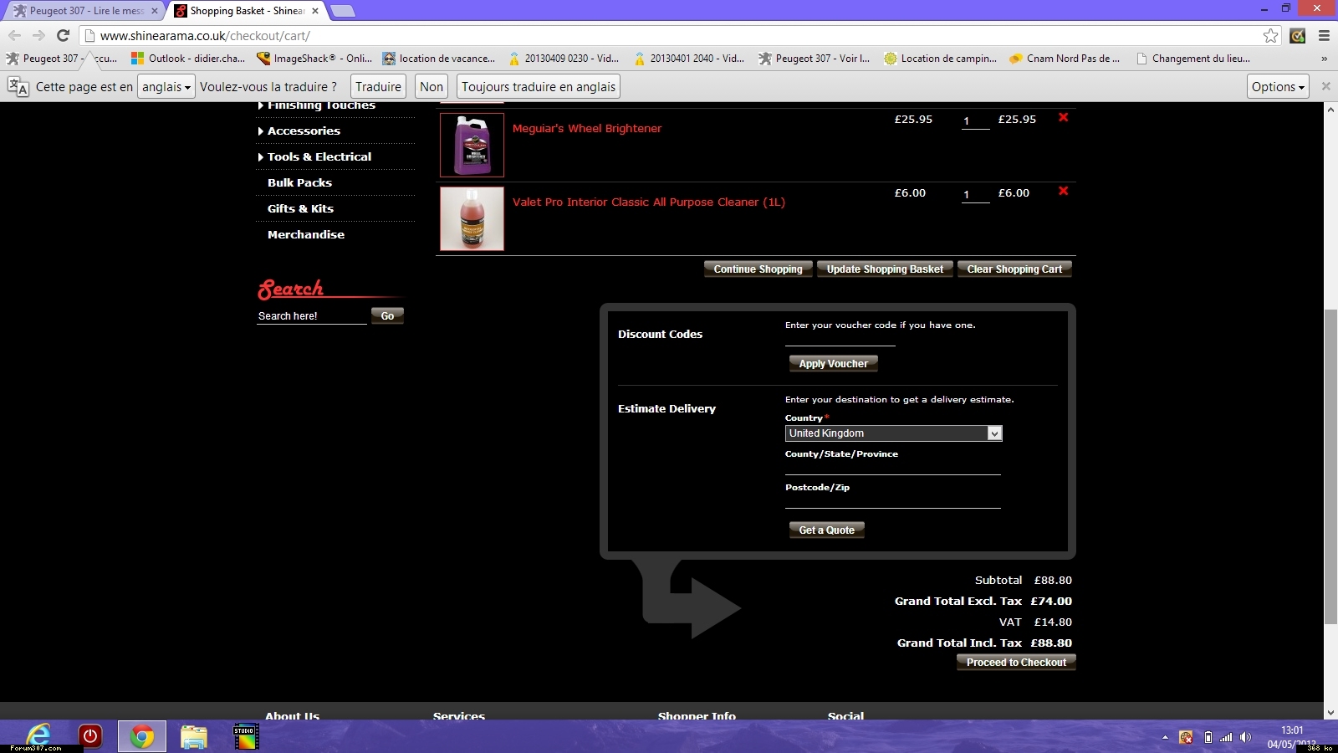
Task: Open translate Options dropdown
Action: coord(1277,87)
